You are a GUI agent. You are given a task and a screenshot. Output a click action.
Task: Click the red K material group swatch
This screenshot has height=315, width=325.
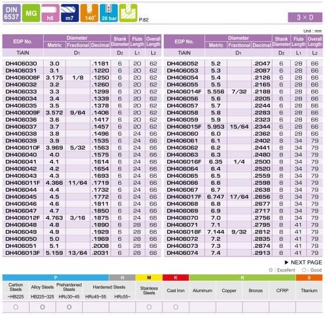tap(175, 277)
